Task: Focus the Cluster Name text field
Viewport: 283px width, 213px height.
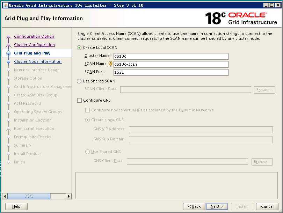Action: click(x=171, y=56)
